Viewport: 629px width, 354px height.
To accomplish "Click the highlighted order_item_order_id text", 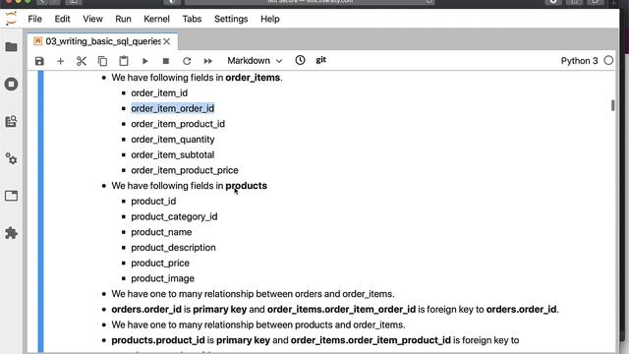I will pyautogui.click(x=173, y=108).
